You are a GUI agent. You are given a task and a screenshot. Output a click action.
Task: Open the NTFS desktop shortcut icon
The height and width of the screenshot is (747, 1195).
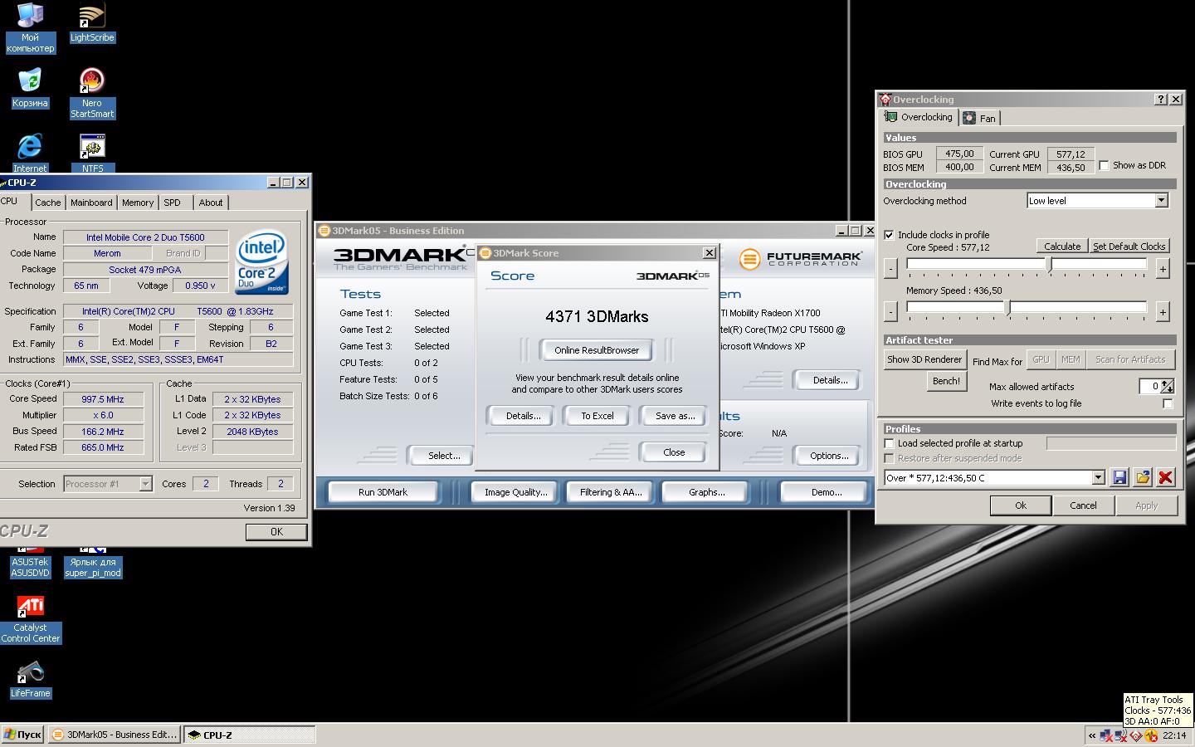tap(92, 153)
